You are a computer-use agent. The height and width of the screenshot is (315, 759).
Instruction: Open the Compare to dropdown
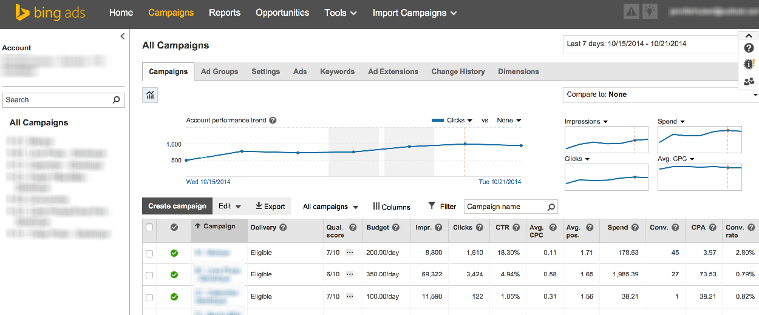tap(661, 94)
